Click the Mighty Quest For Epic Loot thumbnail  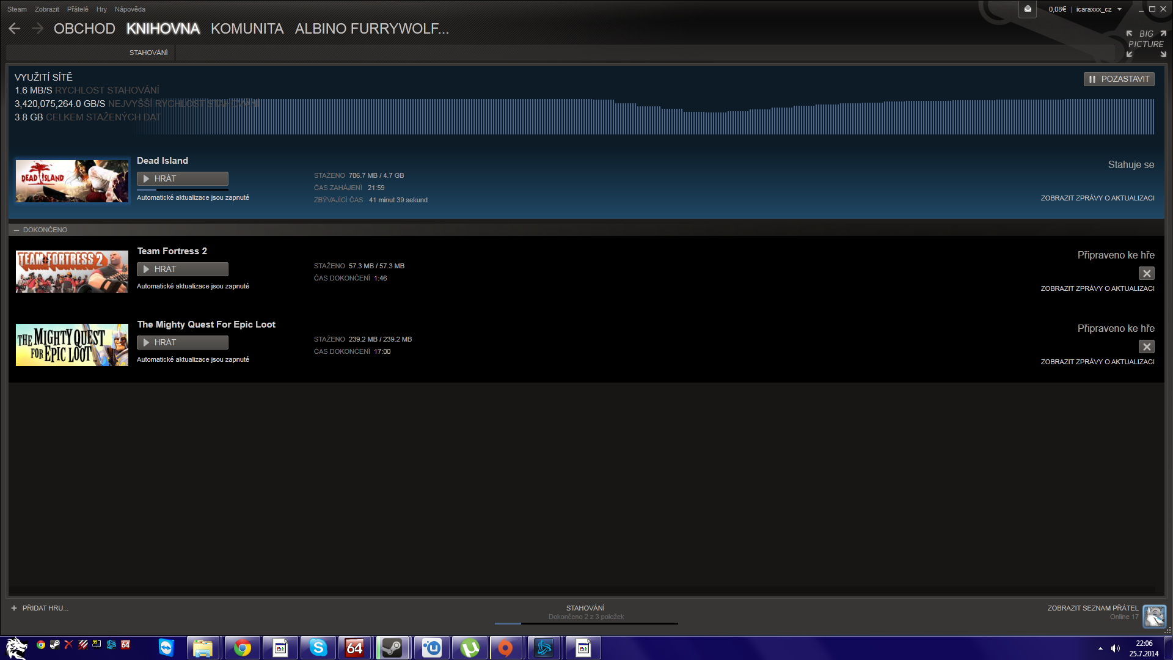point(72,345)
